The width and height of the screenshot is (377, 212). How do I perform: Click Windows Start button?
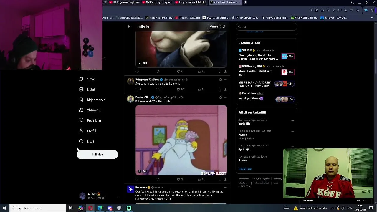(x=5, y=208)
